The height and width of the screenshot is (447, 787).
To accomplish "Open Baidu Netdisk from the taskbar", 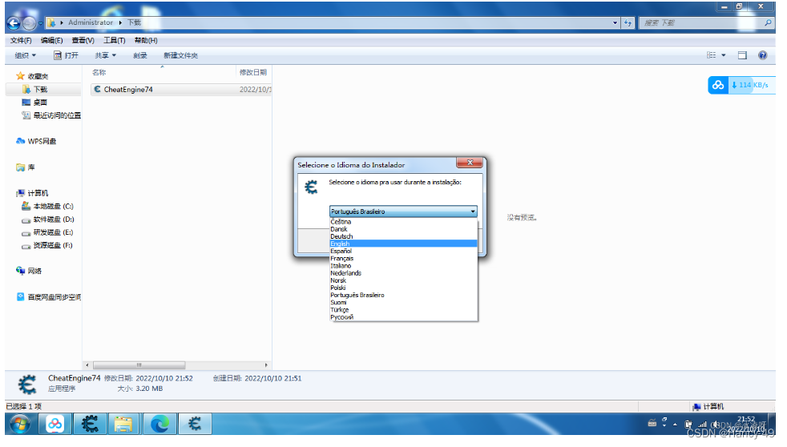I will tap(54, 425).
